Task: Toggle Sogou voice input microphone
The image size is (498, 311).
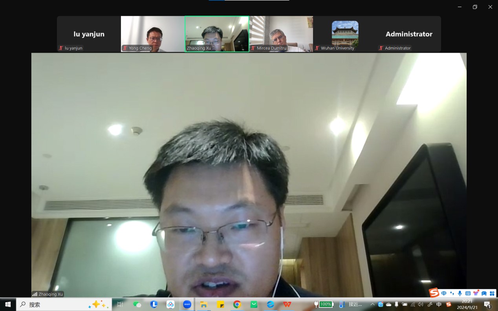Action: [x=460, y=293]
